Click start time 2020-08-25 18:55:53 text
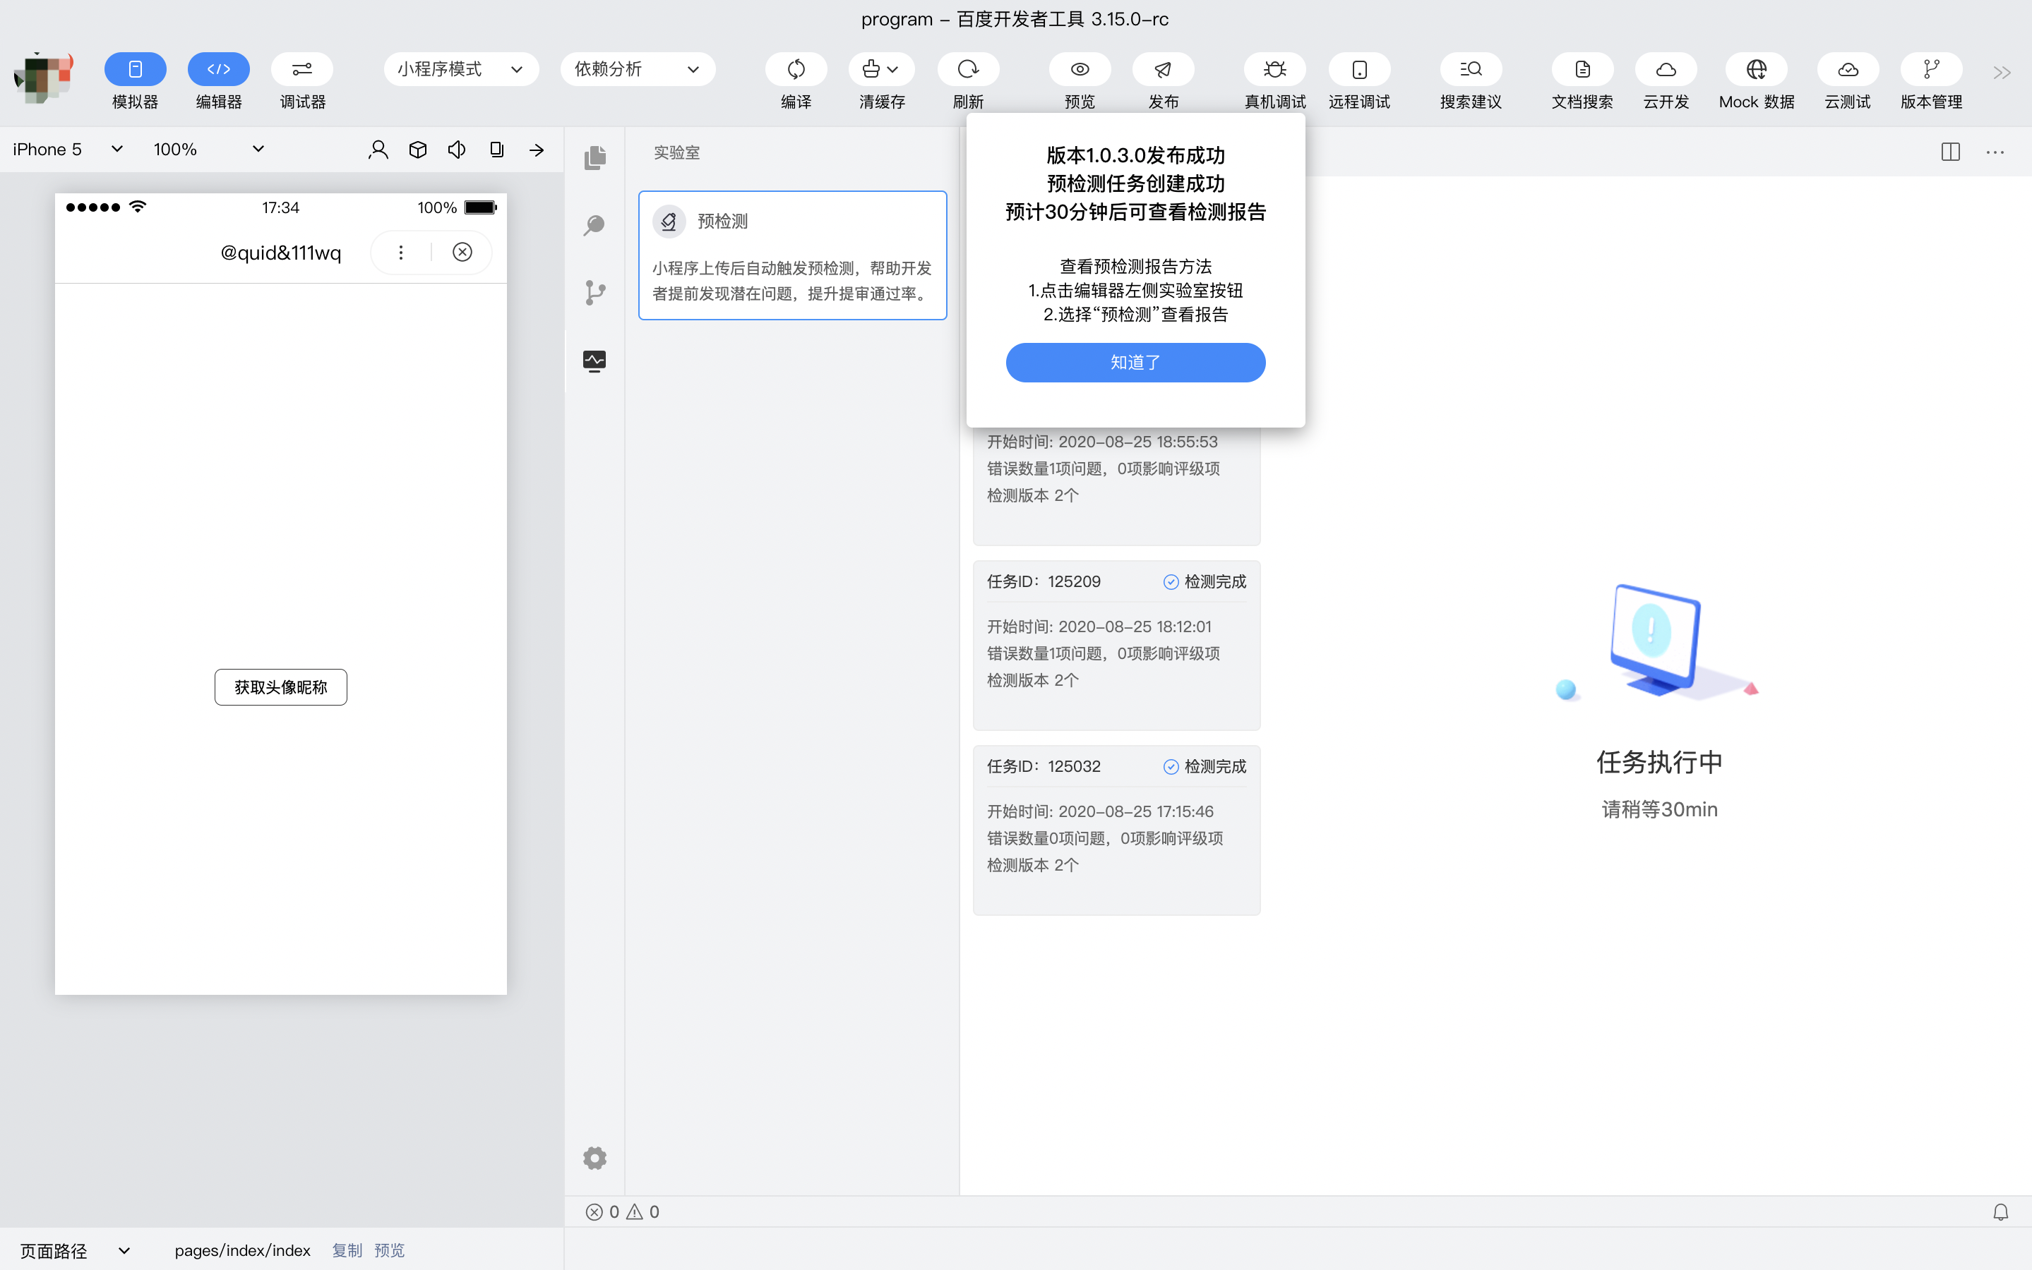Screen dimensions: 2032x1270 1101,442
